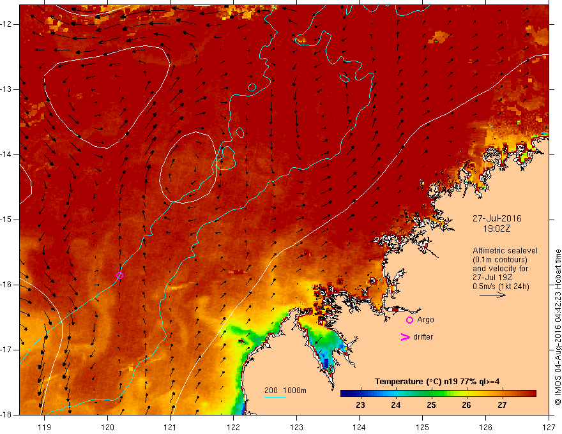Click the IMOS copyright timestamp text
562x434 pixels.
click(x=558, y=327)
